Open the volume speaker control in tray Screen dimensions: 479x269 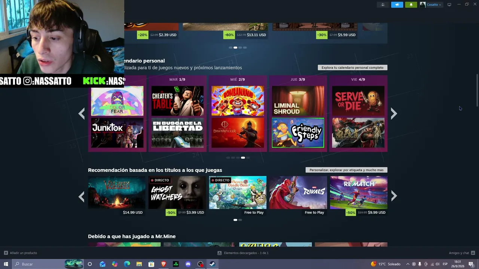coord(437,264)
